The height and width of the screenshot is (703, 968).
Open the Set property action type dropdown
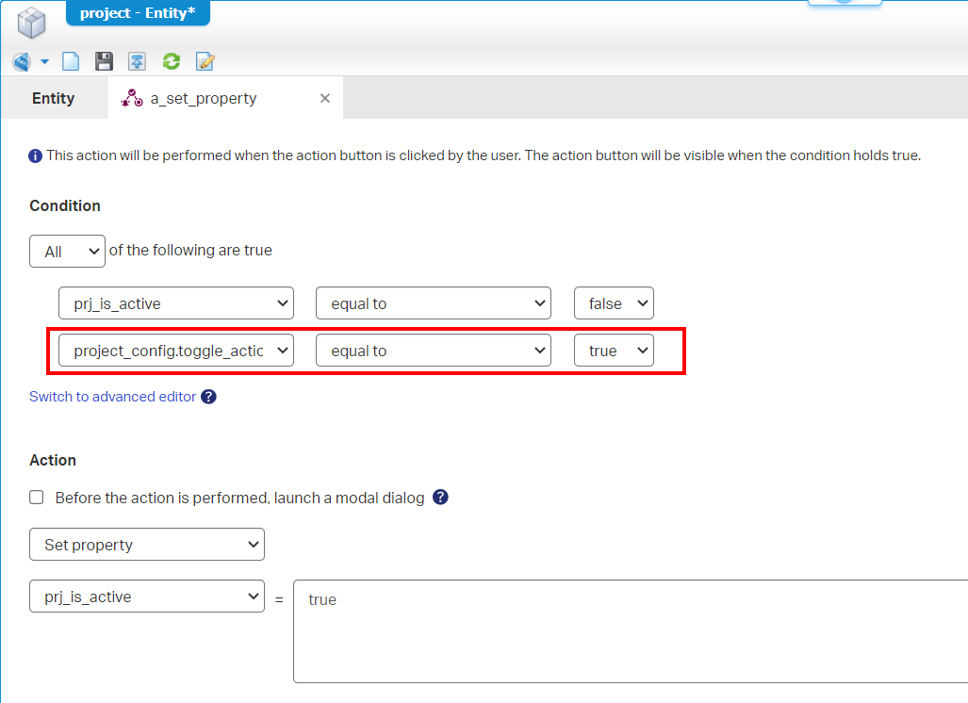pyautogui.click(x=147, y=545)
